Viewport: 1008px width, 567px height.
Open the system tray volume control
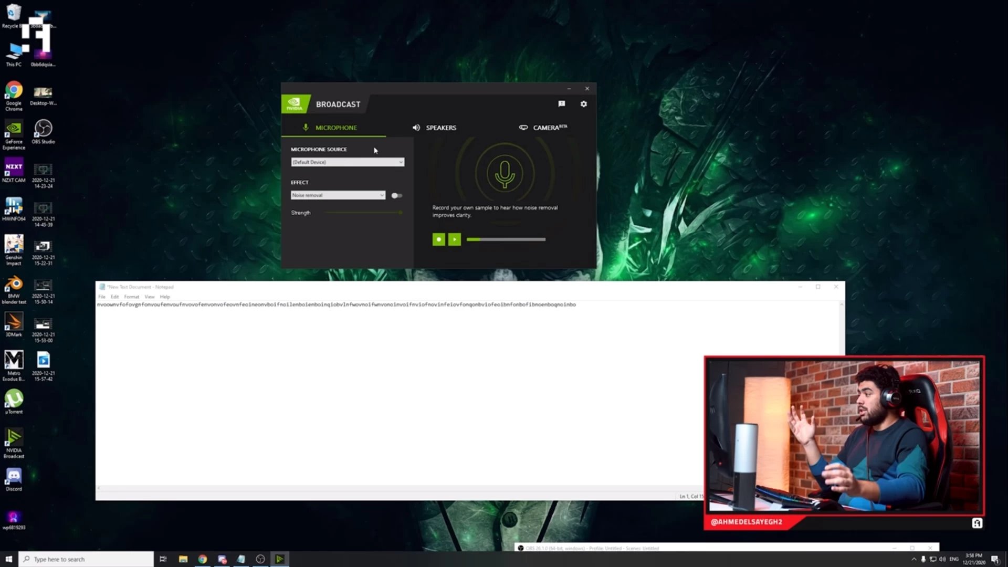942,559
